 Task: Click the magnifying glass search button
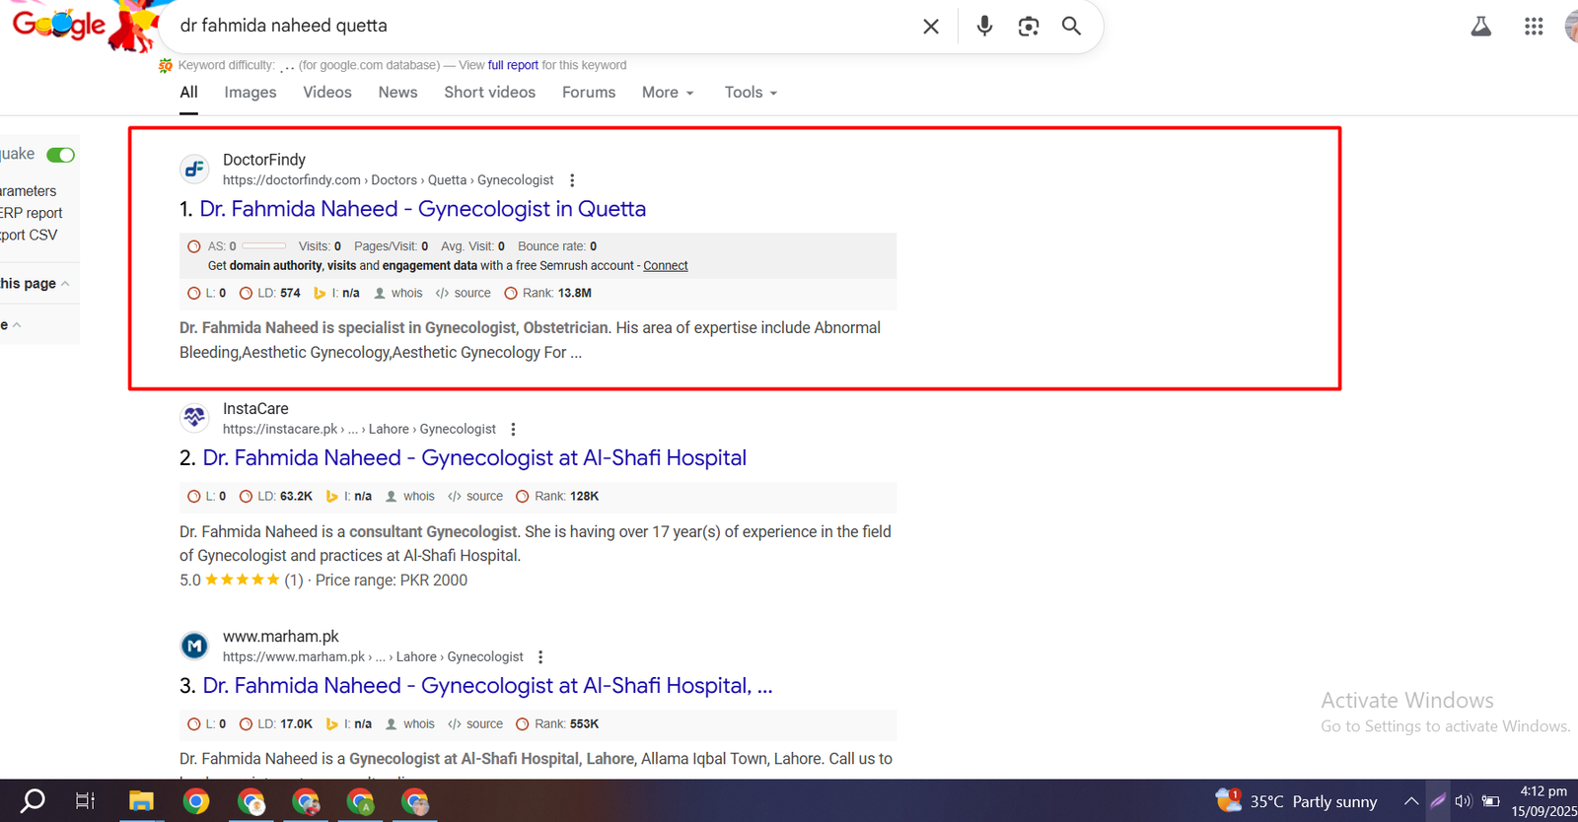1071,27
